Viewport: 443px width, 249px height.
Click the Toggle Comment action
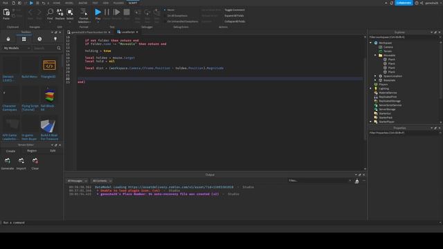(235, 10)
